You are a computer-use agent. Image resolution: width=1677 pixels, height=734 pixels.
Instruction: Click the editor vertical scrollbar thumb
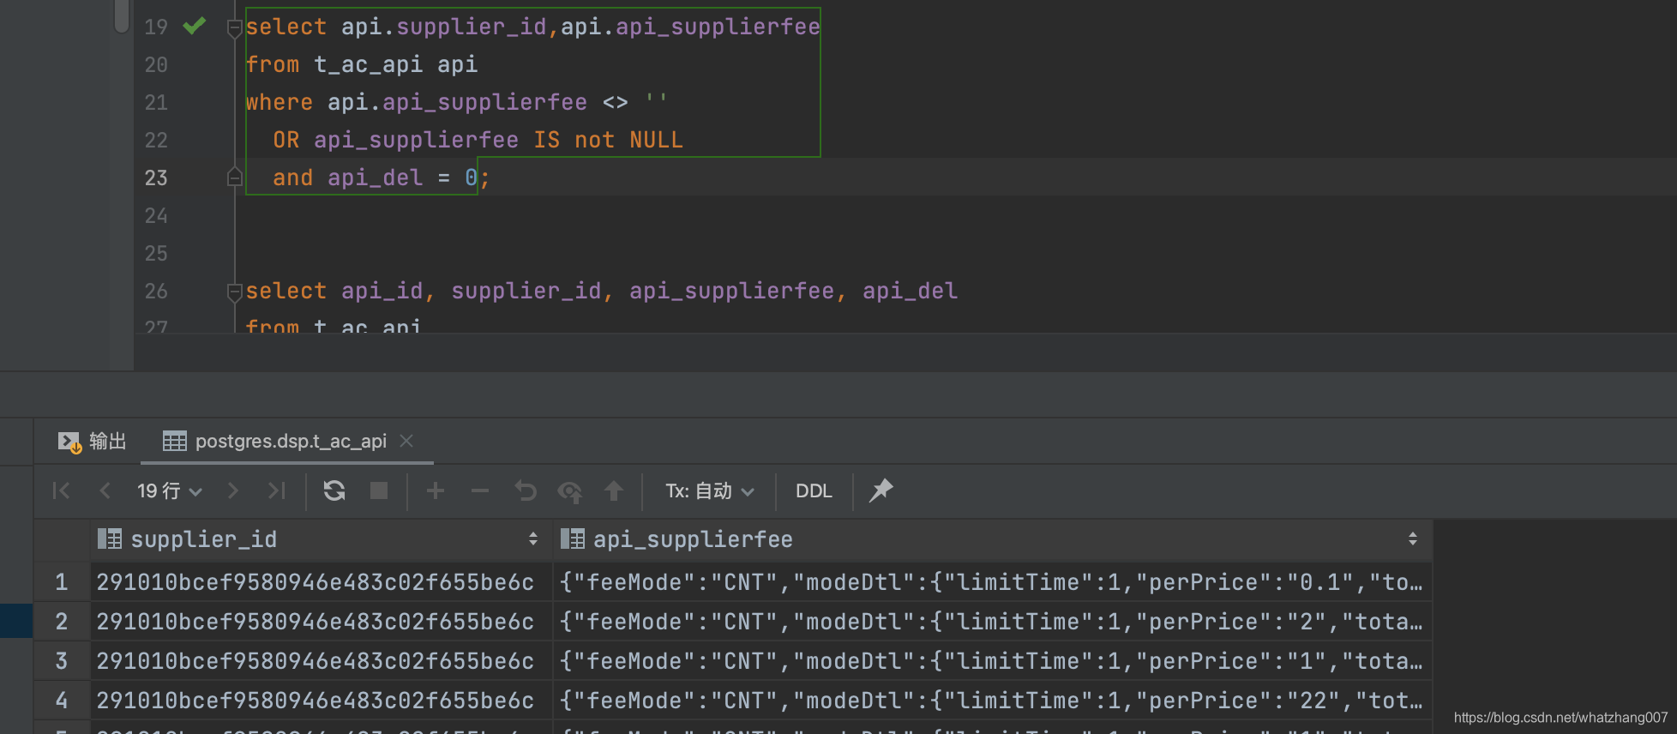pos(122,15)
